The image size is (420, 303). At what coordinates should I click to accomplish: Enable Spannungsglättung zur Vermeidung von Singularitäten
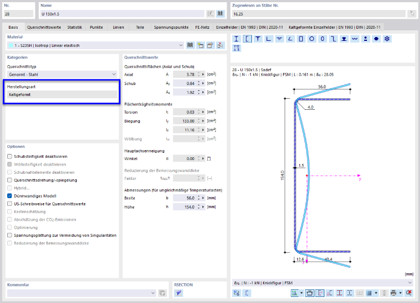point(9,235)
